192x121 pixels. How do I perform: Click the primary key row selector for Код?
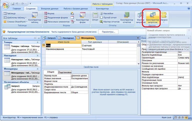tap(44, 45)
